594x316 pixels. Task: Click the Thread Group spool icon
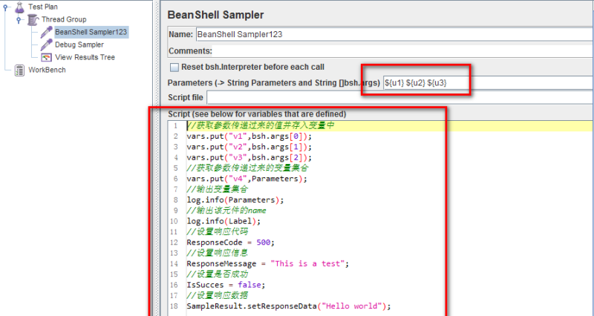click(x=32, y=19)
